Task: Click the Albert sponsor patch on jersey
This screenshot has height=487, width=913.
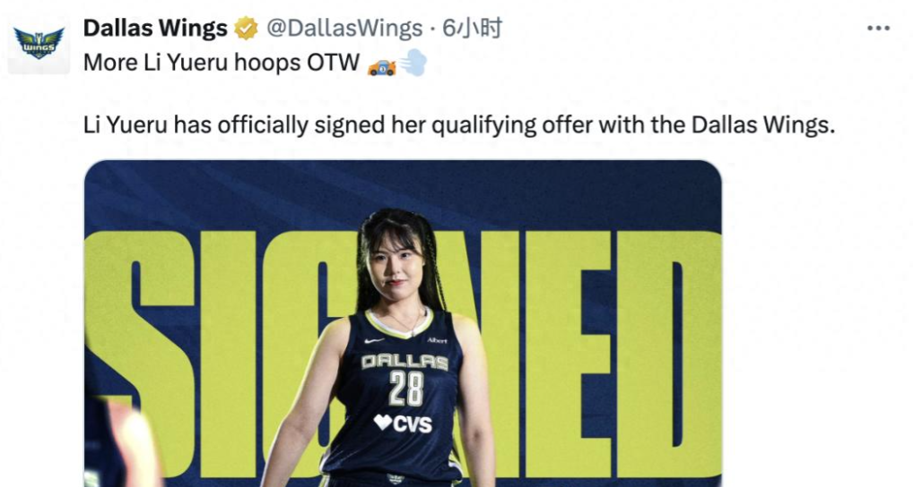Action: coord(438,340)
